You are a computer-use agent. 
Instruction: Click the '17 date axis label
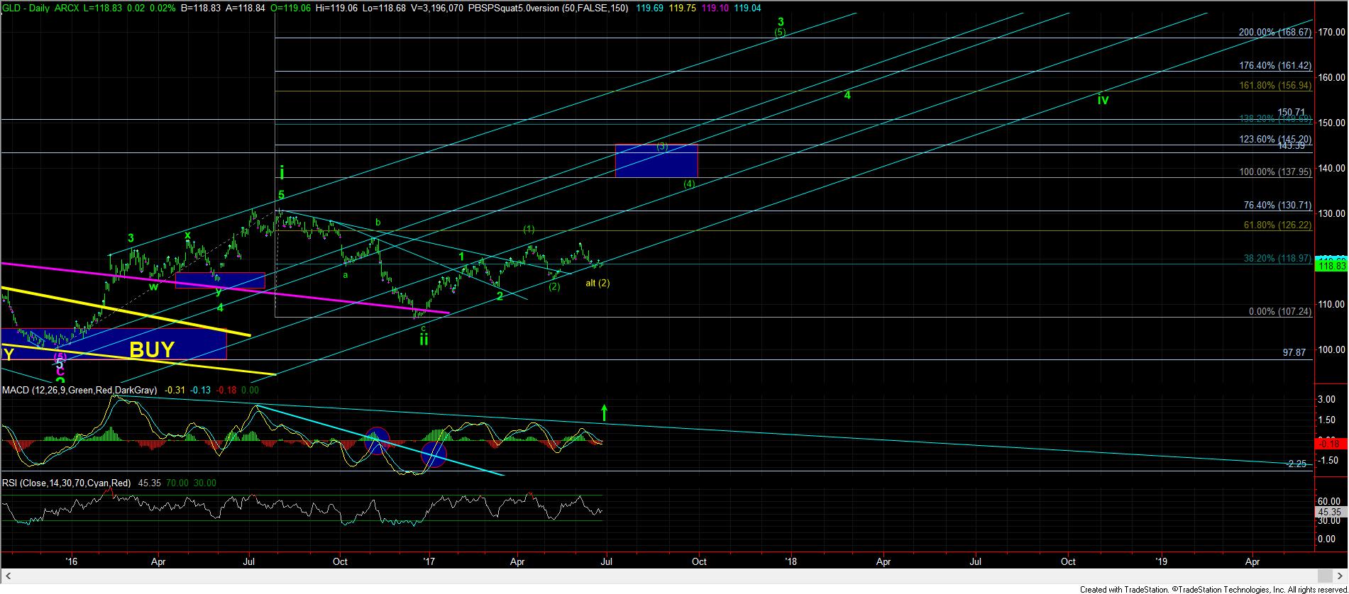[x=429, y=561]
